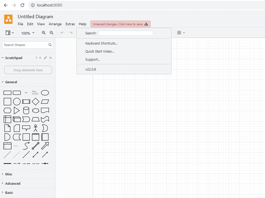Expand the Misc shapes section
265x198 pixels.
pos(9,174)
